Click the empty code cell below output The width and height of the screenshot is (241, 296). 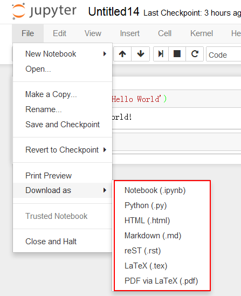(177, 142)
